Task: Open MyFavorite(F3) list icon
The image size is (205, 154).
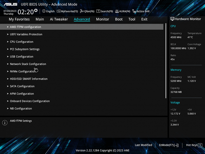Action: click(x=58, y=11)
